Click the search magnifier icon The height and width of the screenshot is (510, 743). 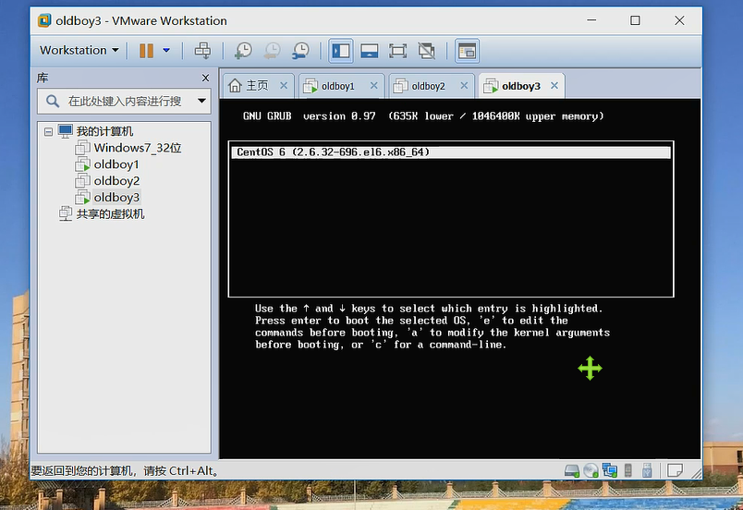pos(53,101)
